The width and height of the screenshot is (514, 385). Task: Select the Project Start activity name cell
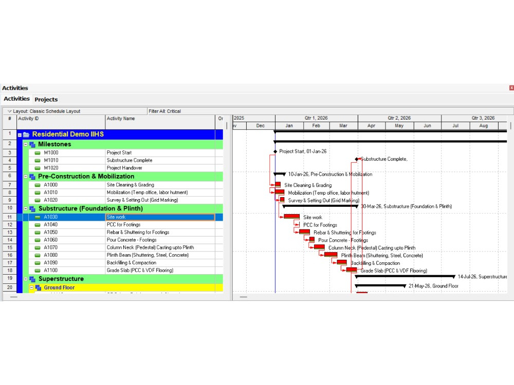pyautogui.click(x=160, y=152)
